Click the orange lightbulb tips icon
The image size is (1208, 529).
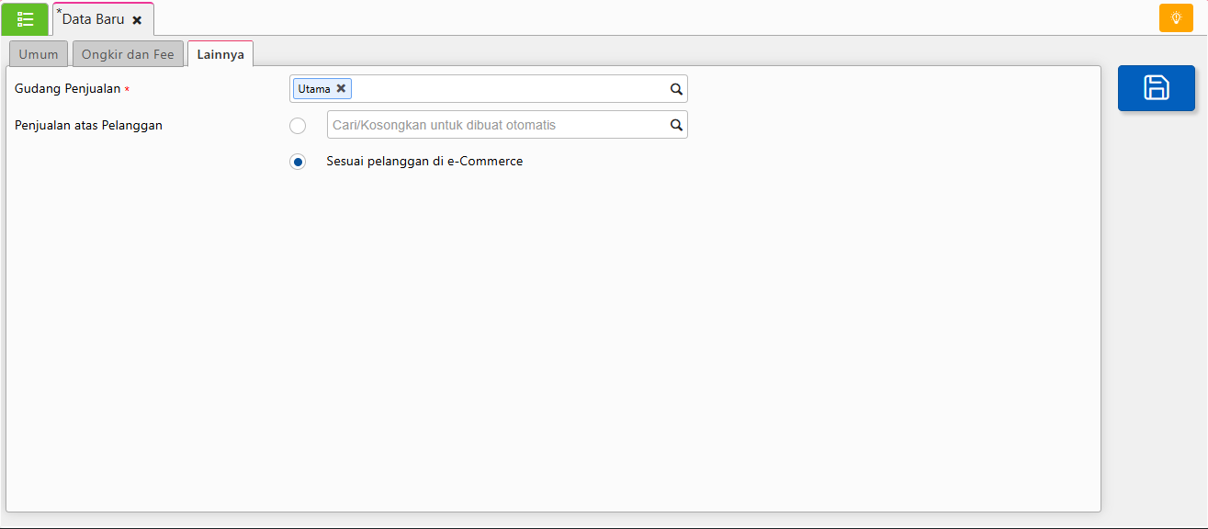click(x=1176, y=18)
